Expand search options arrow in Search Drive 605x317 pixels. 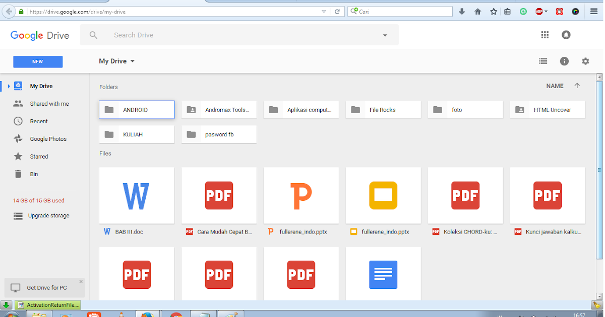click(x=385, y=35)
